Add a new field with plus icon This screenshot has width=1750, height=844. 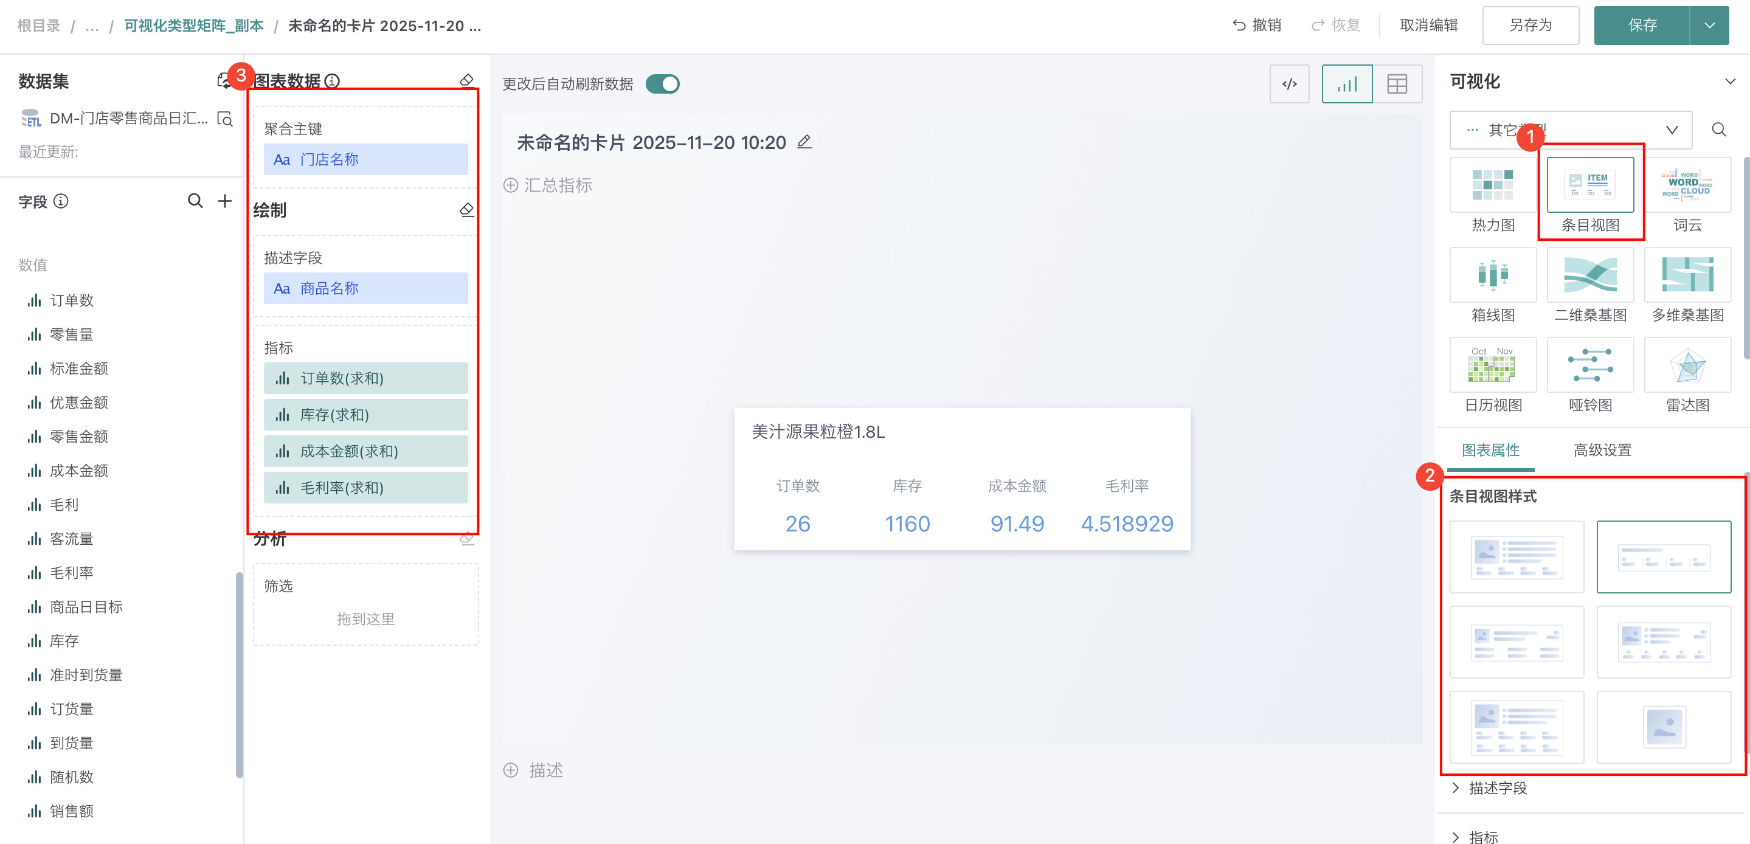click(225, 201)
